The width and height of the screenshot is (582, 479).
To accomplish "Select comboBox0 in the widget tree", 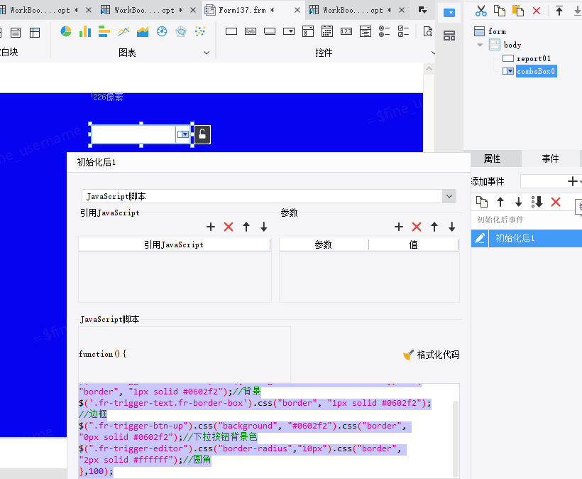I will click(x=537, y=71).
